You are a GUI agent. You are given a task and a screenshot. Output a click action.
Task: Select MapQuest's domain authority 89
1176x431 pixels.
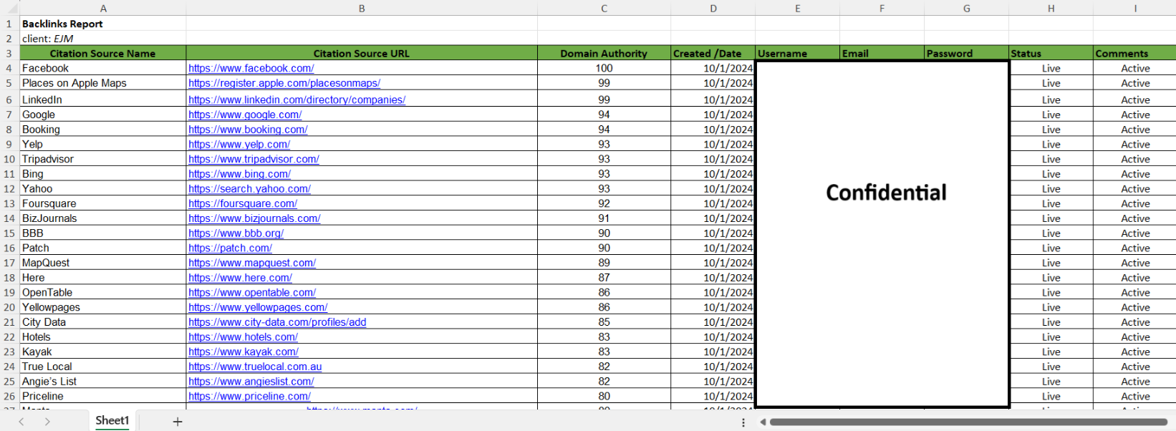click(x=604, y=263)
